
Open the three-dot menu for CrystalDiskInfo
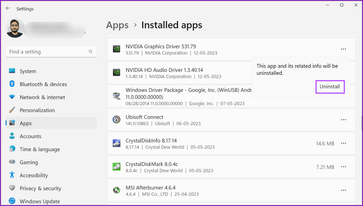(343, 143)
